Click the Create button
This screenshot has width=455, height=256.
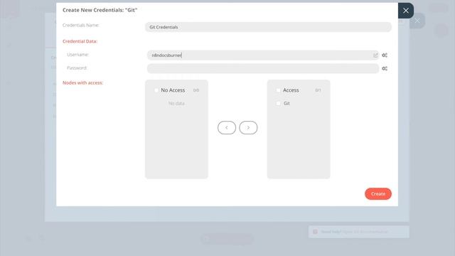pos(378,194)
